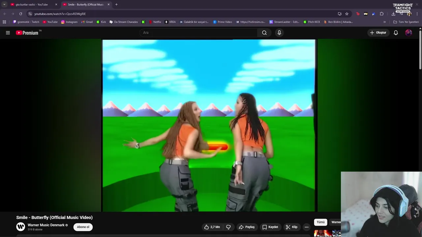The image size is (422, 237).
Task: Open the yellow W browser extension
Action: [366, 14]
